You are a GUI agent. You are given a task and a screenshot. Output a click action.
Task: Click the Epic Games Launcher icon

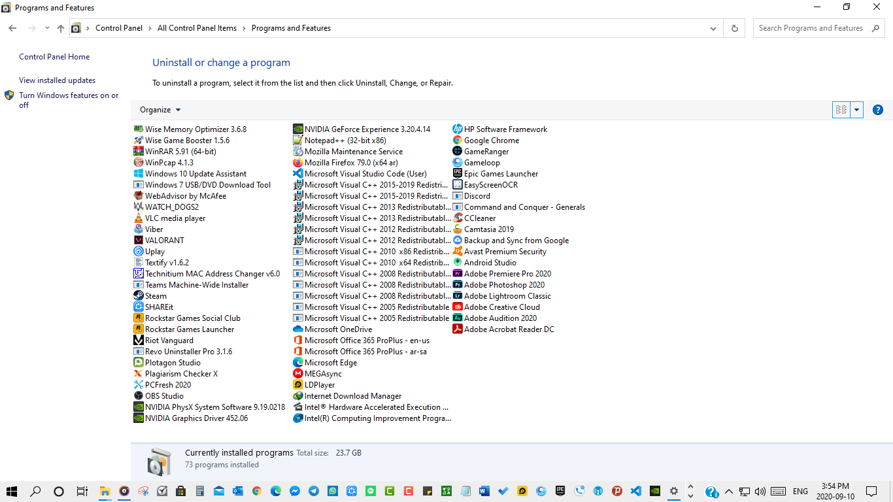pos(458,174)
